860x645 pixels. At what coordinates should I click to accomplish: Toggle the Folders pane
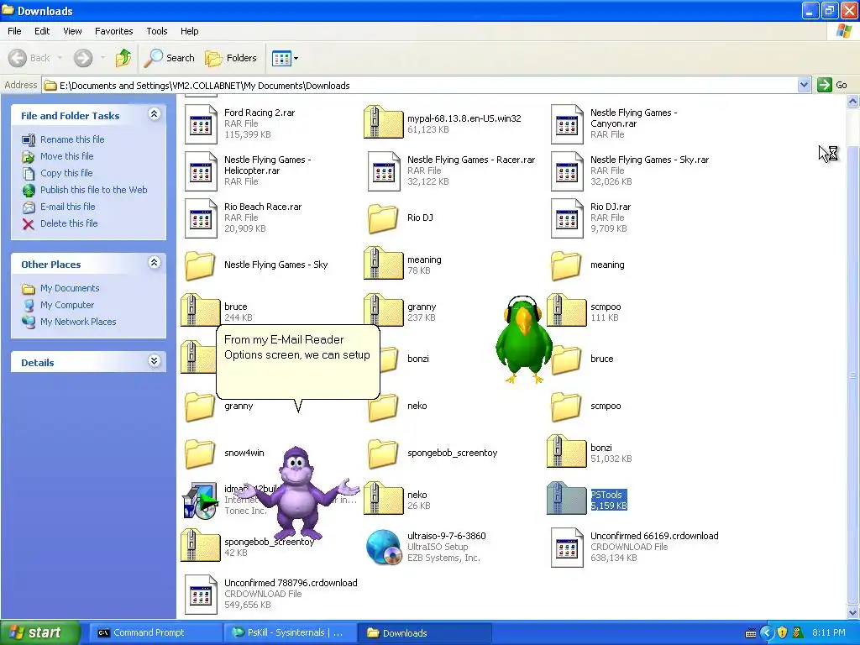pos(230,58)
